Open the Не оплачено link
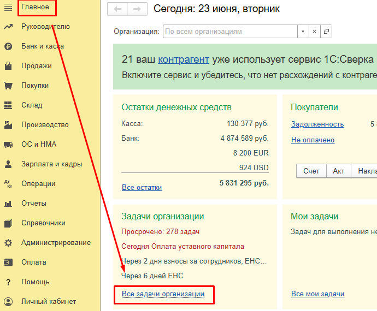 pos(313,140)
